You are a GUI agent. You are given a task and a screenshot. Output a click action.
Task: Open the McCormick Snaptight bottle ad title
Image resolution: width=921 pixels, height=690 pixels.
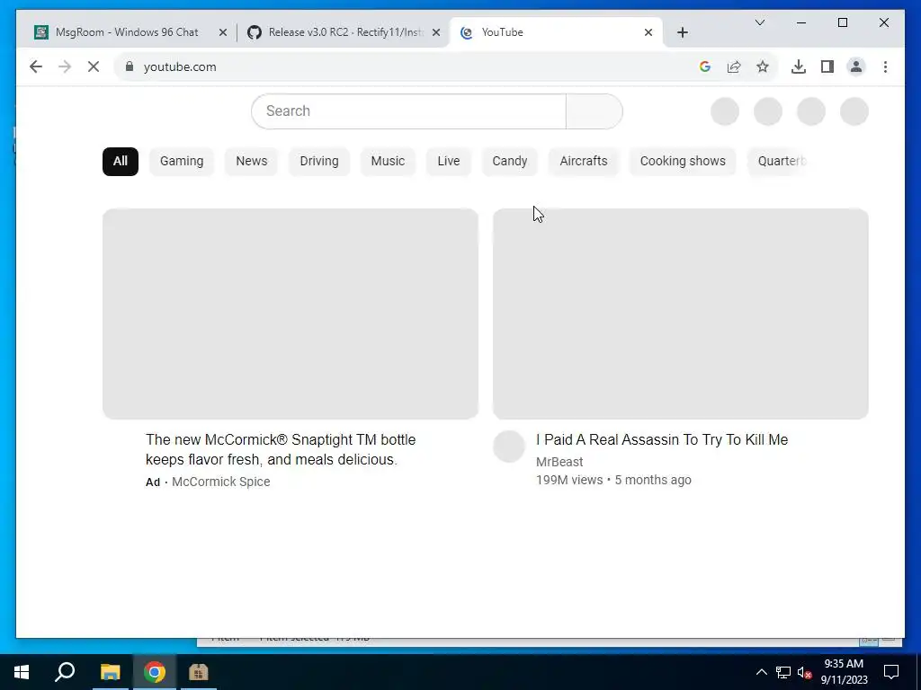coord(281,449)
